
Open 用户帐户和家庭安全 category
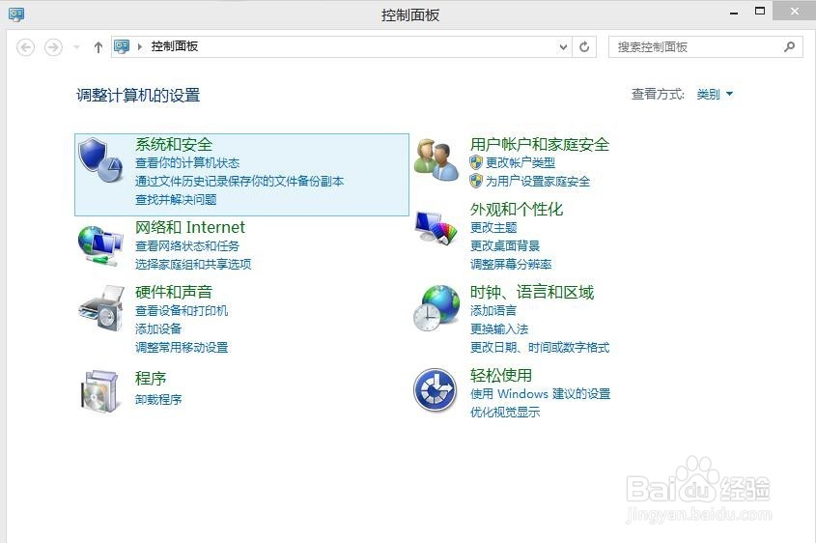click(540, 144)
